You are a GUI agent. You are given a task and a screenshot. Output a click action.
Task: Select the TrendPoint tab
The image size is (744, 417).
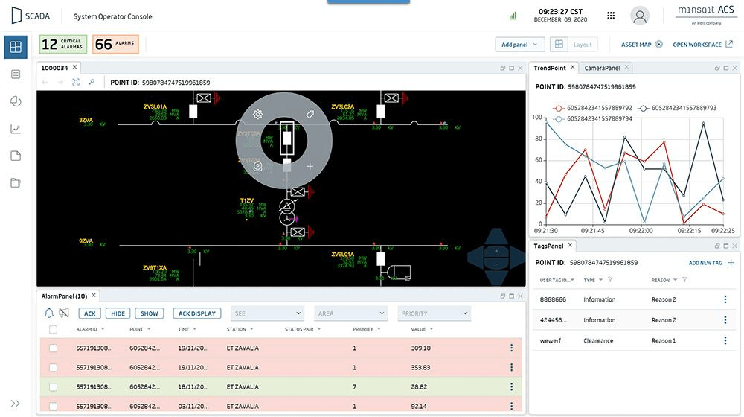coord(550,68)
